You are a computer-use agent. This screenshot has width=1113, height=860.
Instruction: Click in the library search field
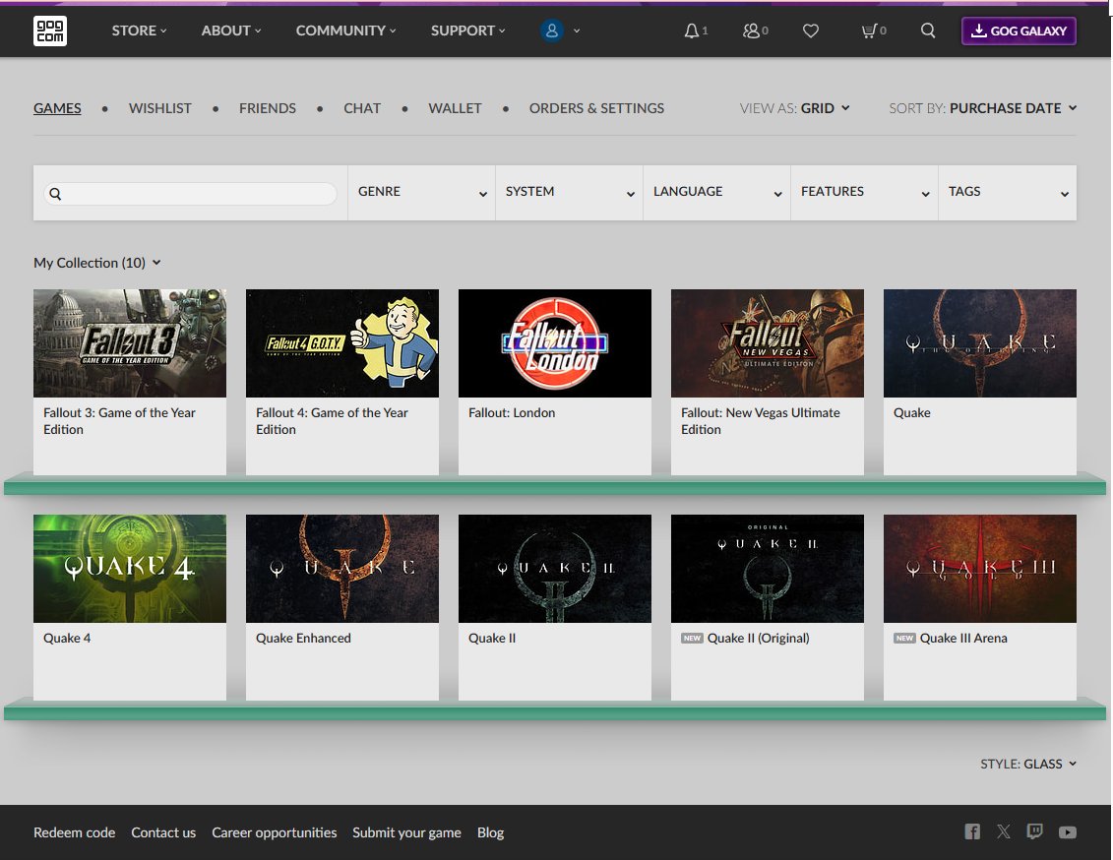(190, 194)
